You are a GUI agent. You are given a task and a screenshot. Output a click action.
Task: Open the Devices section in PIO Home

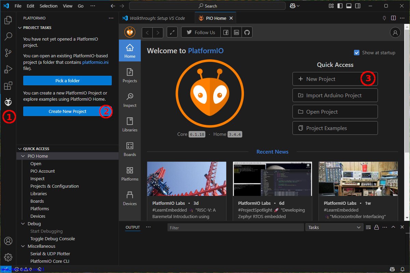(130, 198)
